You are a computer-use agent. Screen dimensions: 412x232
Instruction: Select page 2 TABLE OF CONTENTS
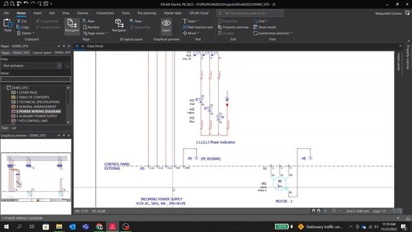point(33,97)
